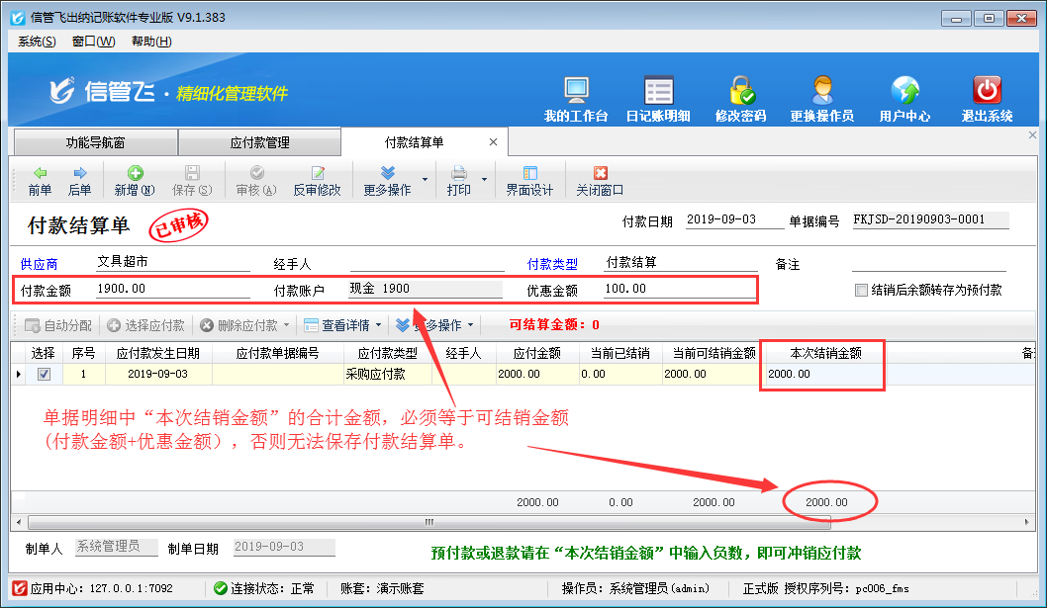Viewport: 1047px width, 608px height.
Task: Enable 结销后余额转存为预付款 checkbox
Action: (861, 291)
